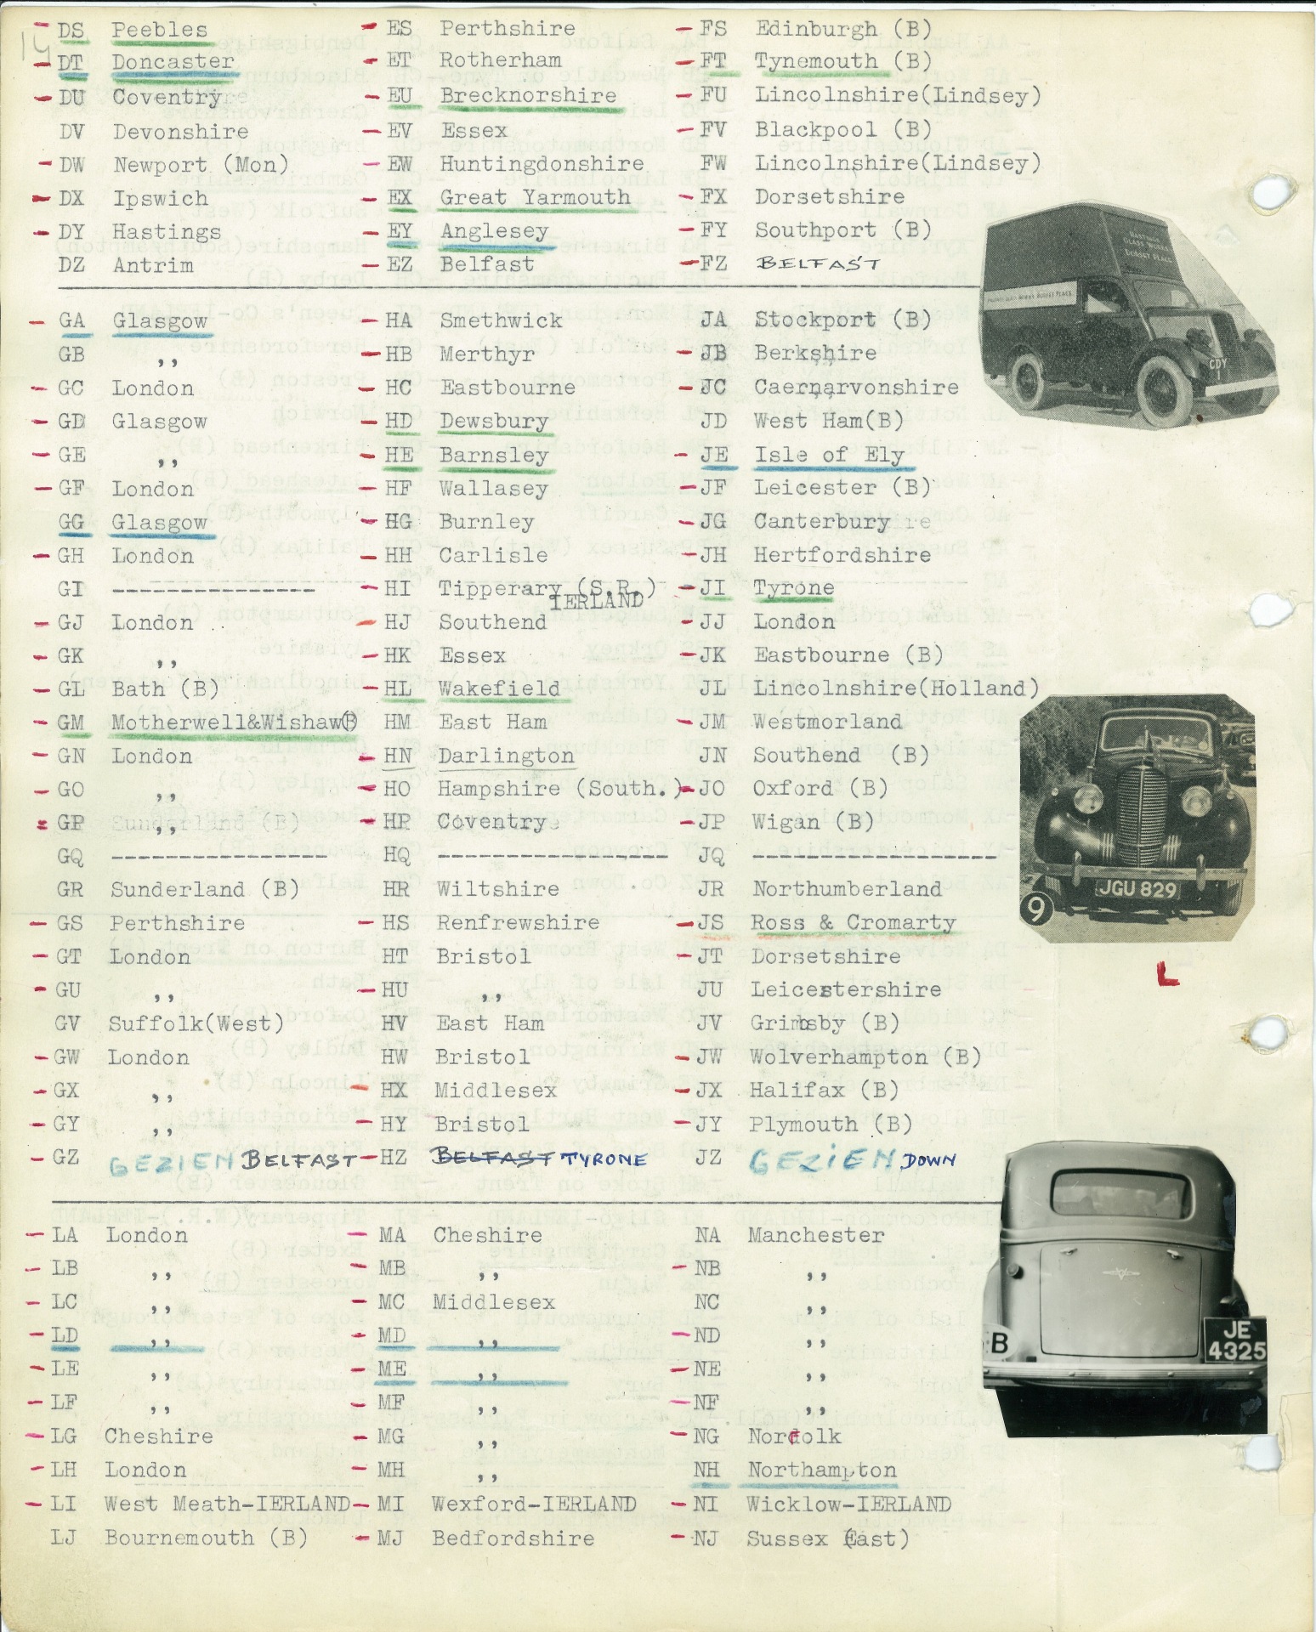Viewport: 1316px width, 1632px height.
Task: Click the text 'Peebles' beside DS
Action: pos(159,30)
